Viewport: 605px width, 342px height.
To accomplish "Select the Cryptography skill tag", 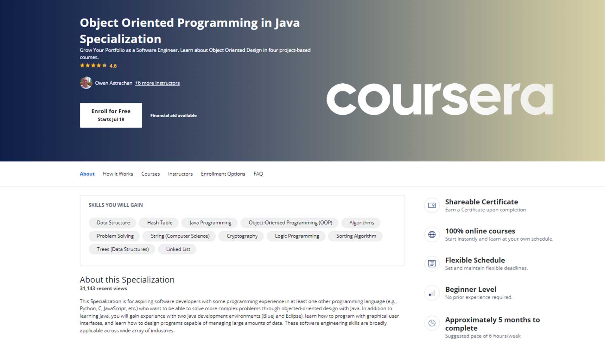I will (x=241, y=236).
